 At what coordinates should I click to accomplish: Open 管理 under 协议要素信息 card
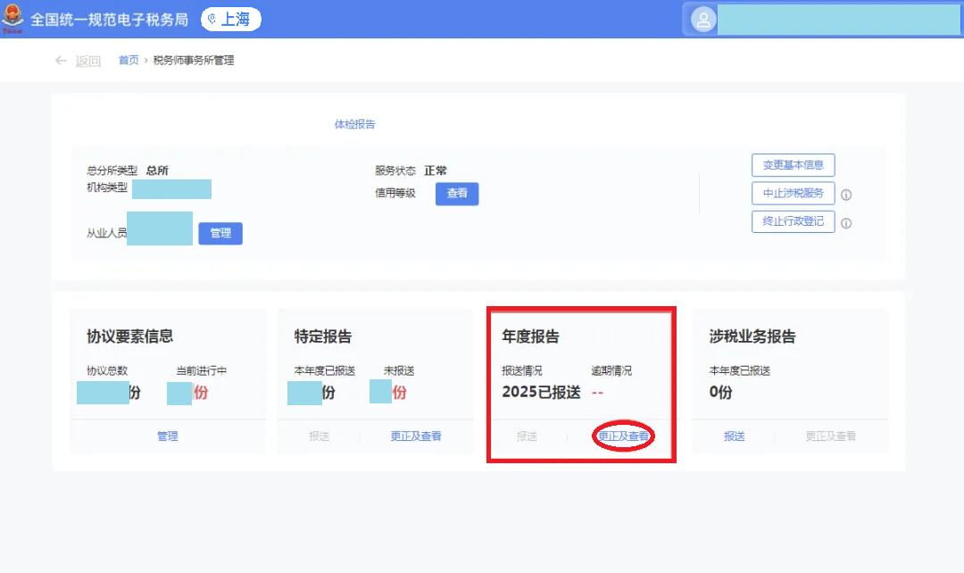click(x=168, y=436)
